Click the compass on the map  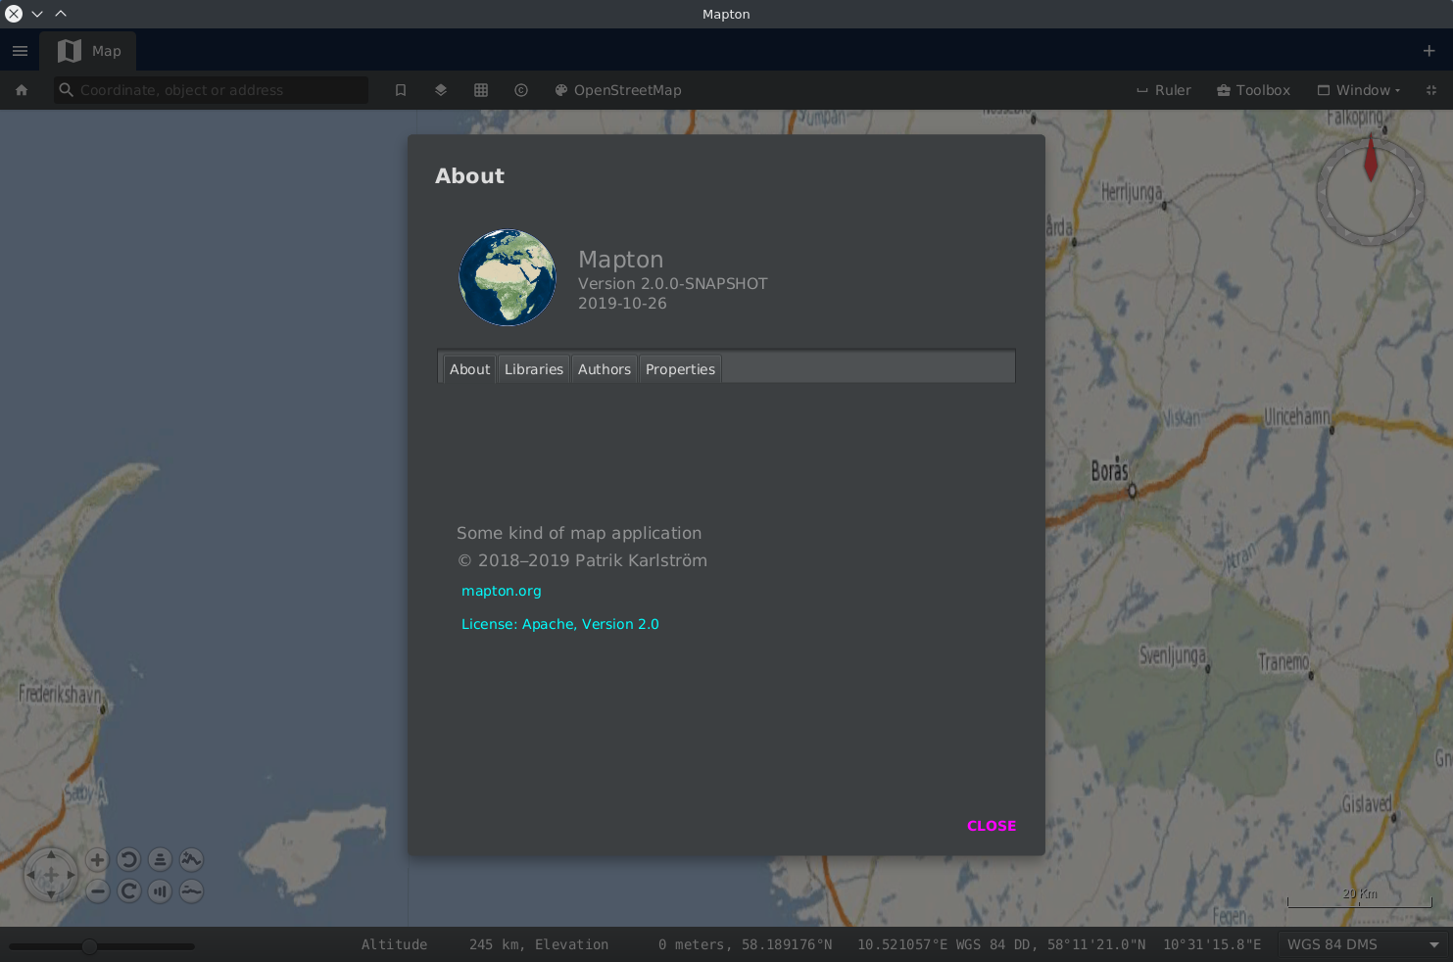(x=1371, y=191)
